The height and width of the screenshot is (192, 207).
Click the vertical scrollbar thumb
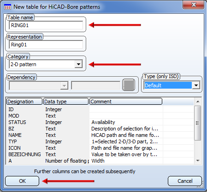click(x=198, y=123)
